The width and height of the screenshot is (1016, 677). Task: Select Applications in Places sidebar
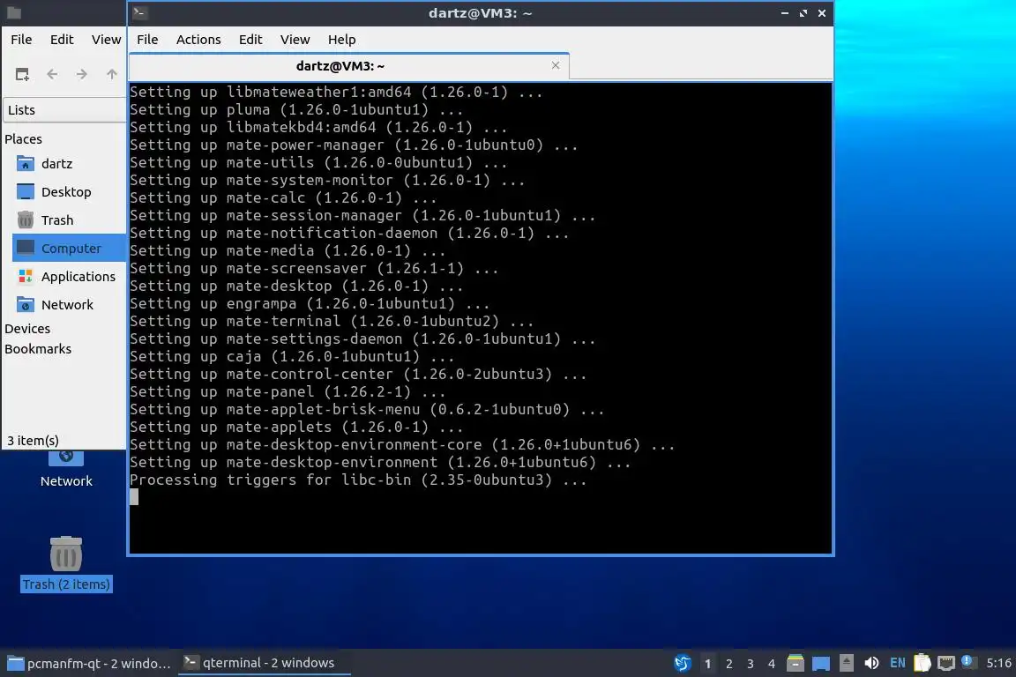(x=69, y=277)
